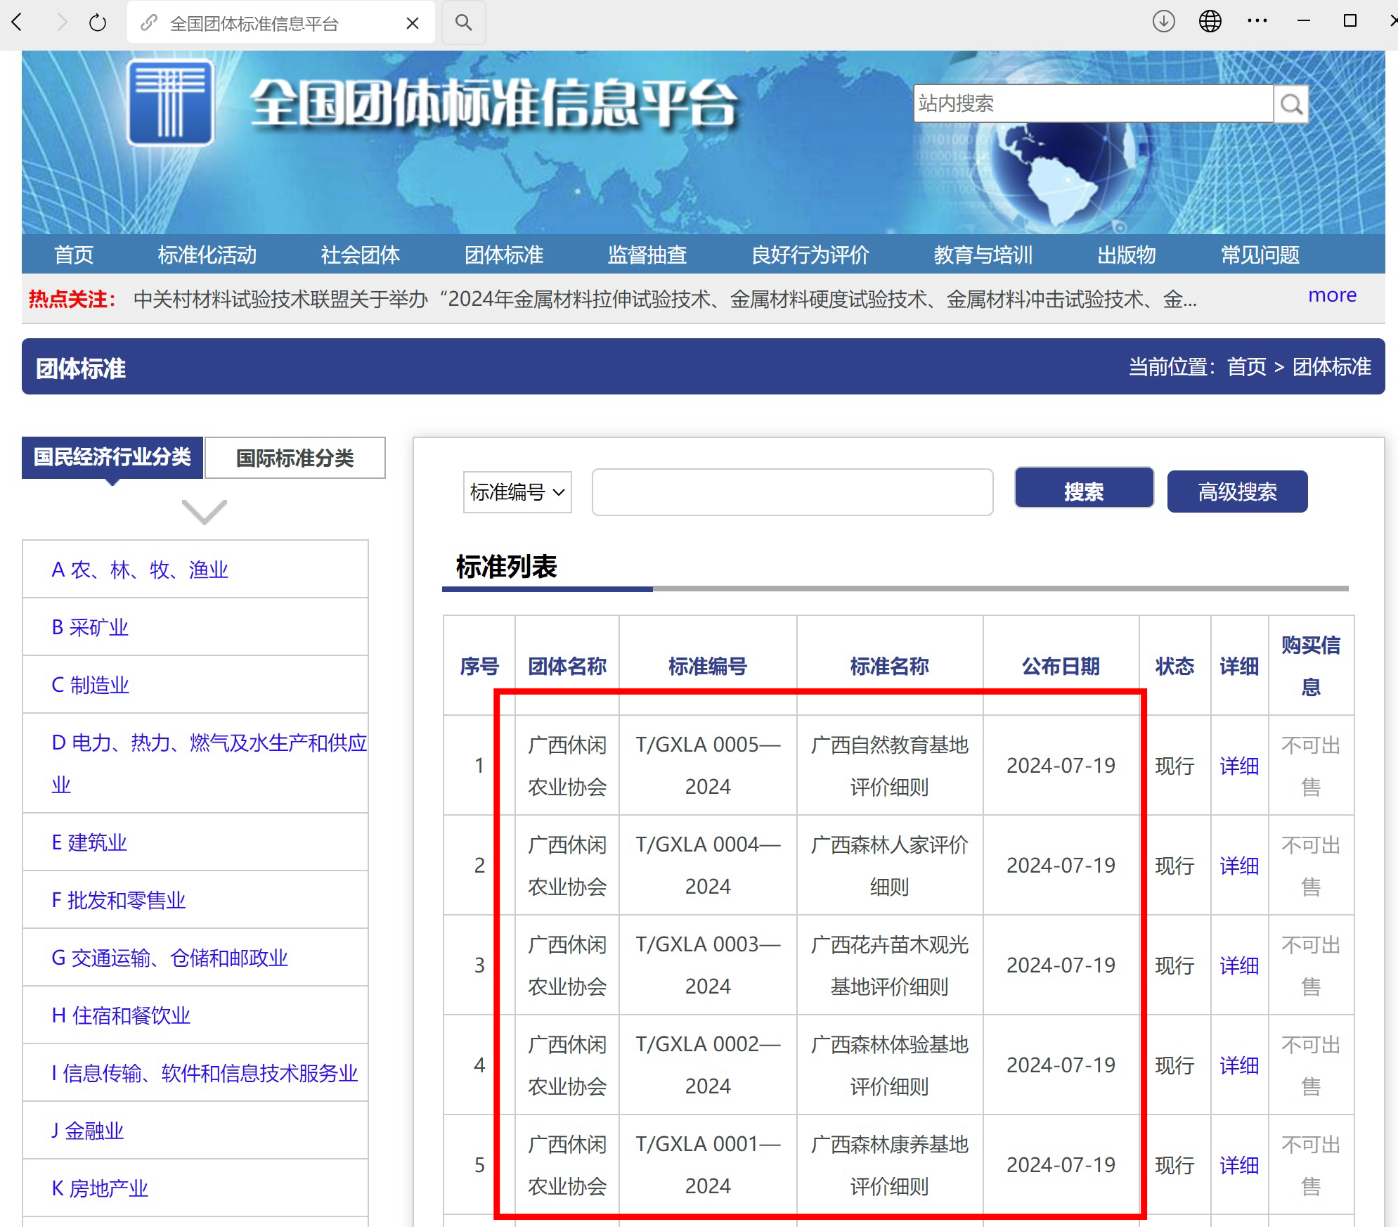Click the standard search input field
Screen dimensions: 1398x1227
(792, 492)
